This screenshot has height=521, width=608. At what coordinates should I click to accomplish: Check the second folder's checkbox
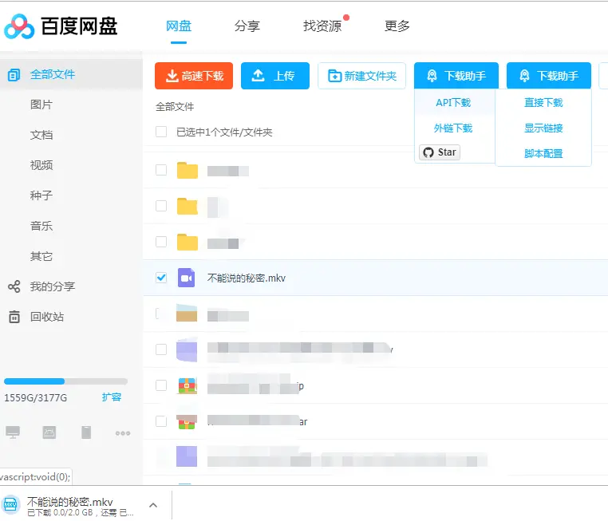161,206
